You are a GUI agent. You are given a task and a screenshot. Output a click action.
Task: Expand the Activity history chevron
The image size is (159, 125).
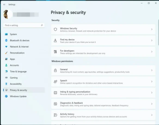pyautogui.click(x=152, y=115)
